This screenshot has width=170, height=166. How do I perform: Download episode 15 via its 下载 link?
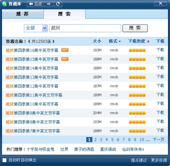point(160,59)
